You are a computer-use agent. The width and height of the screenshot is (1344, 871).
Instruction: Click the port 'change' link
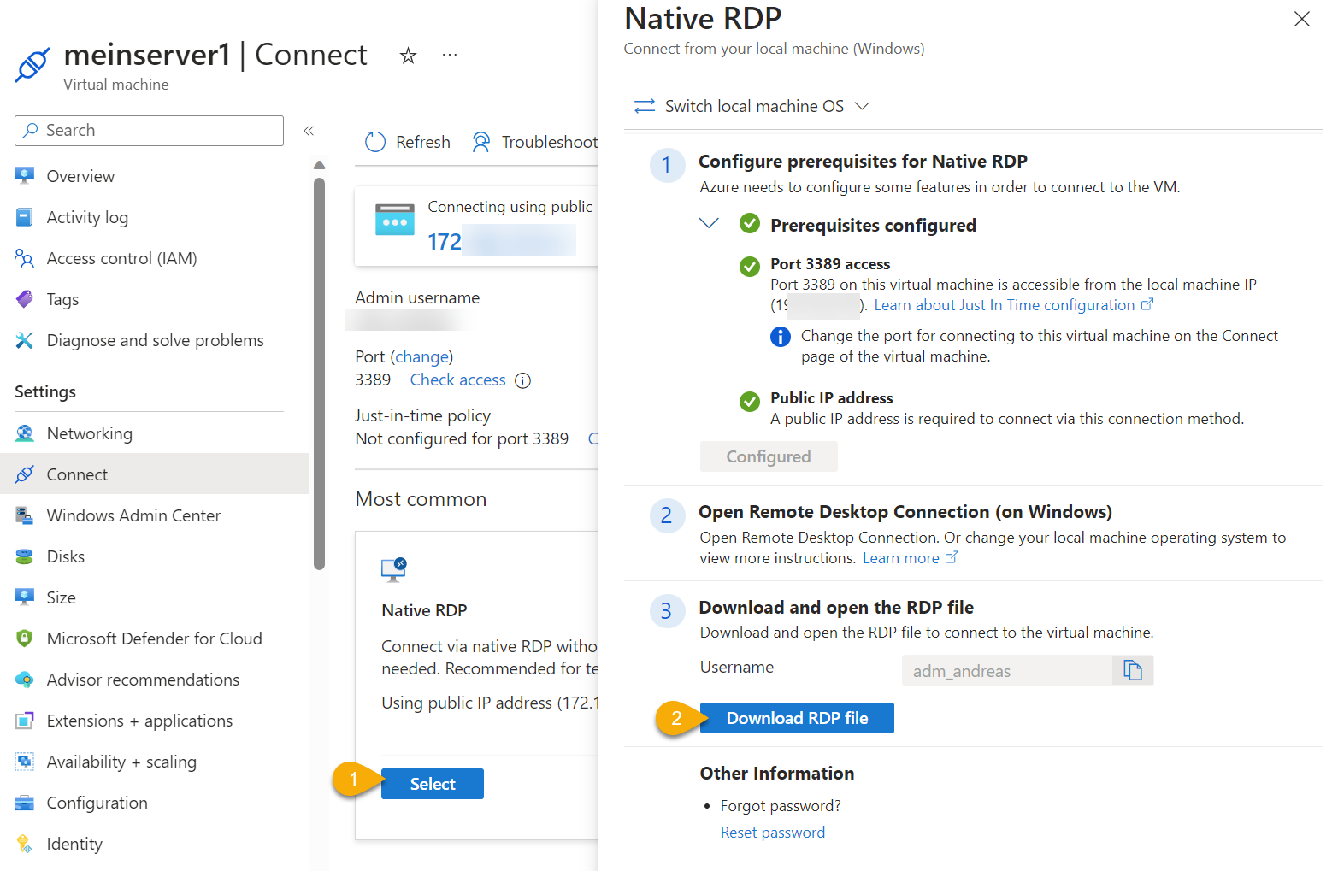[x=421, y=357]
